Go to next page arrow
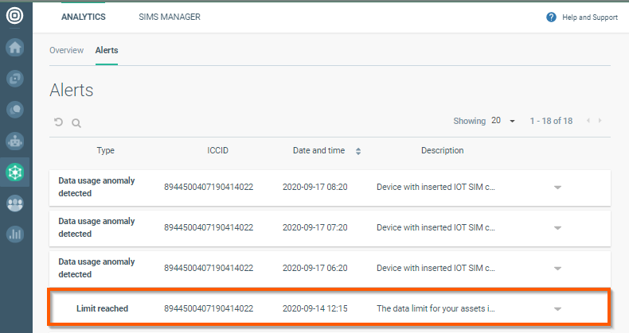 [600, 121]
